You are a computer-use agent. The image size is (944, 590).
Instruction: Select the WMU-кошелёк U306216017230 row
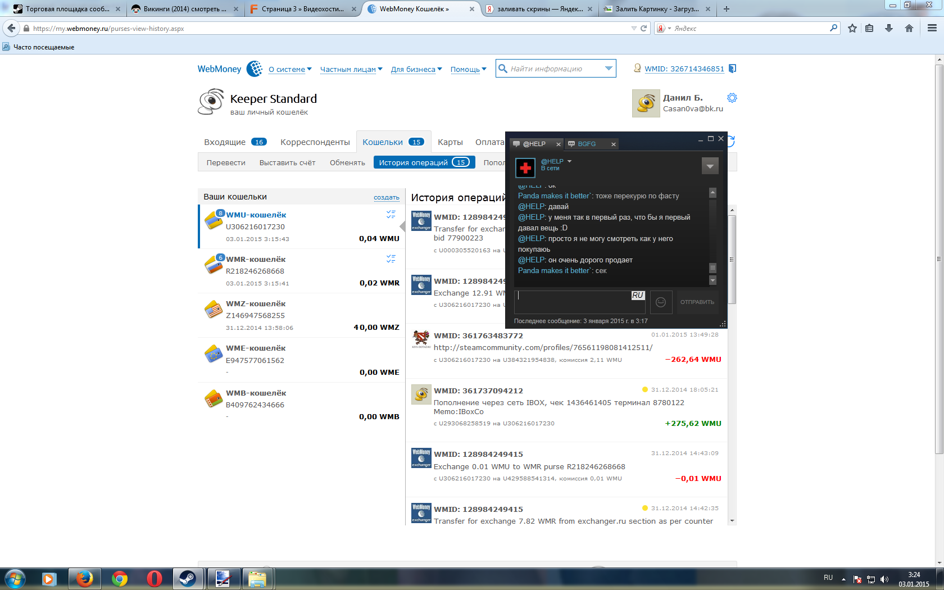click(302, 226)
